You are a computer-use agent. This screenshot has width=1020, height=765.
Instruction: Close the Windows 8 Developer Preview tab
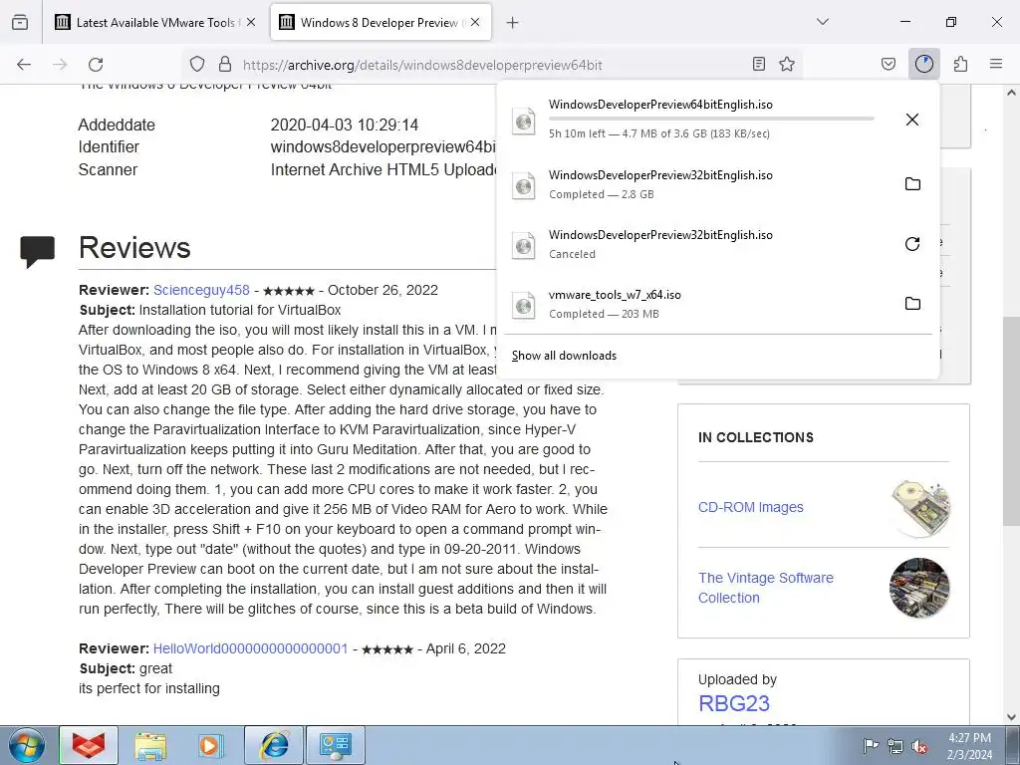(475, 22)
